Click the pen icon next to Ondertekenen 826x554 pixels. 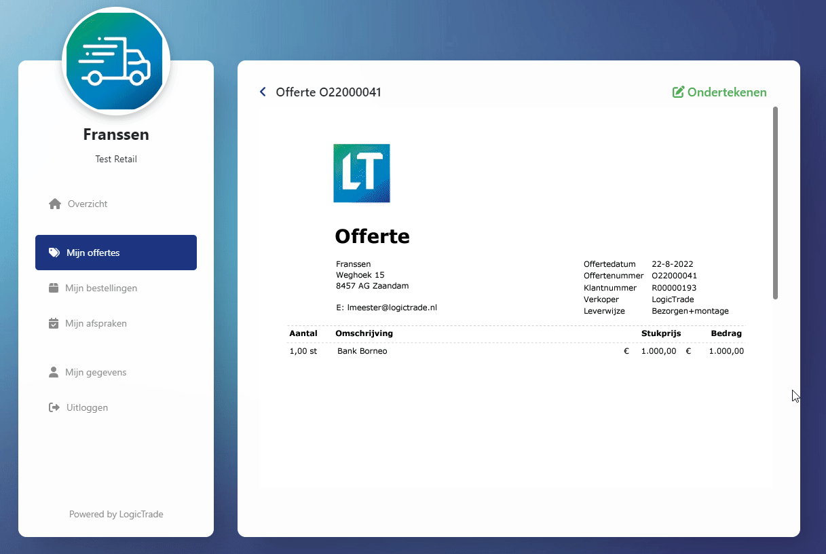coord(677,92)
